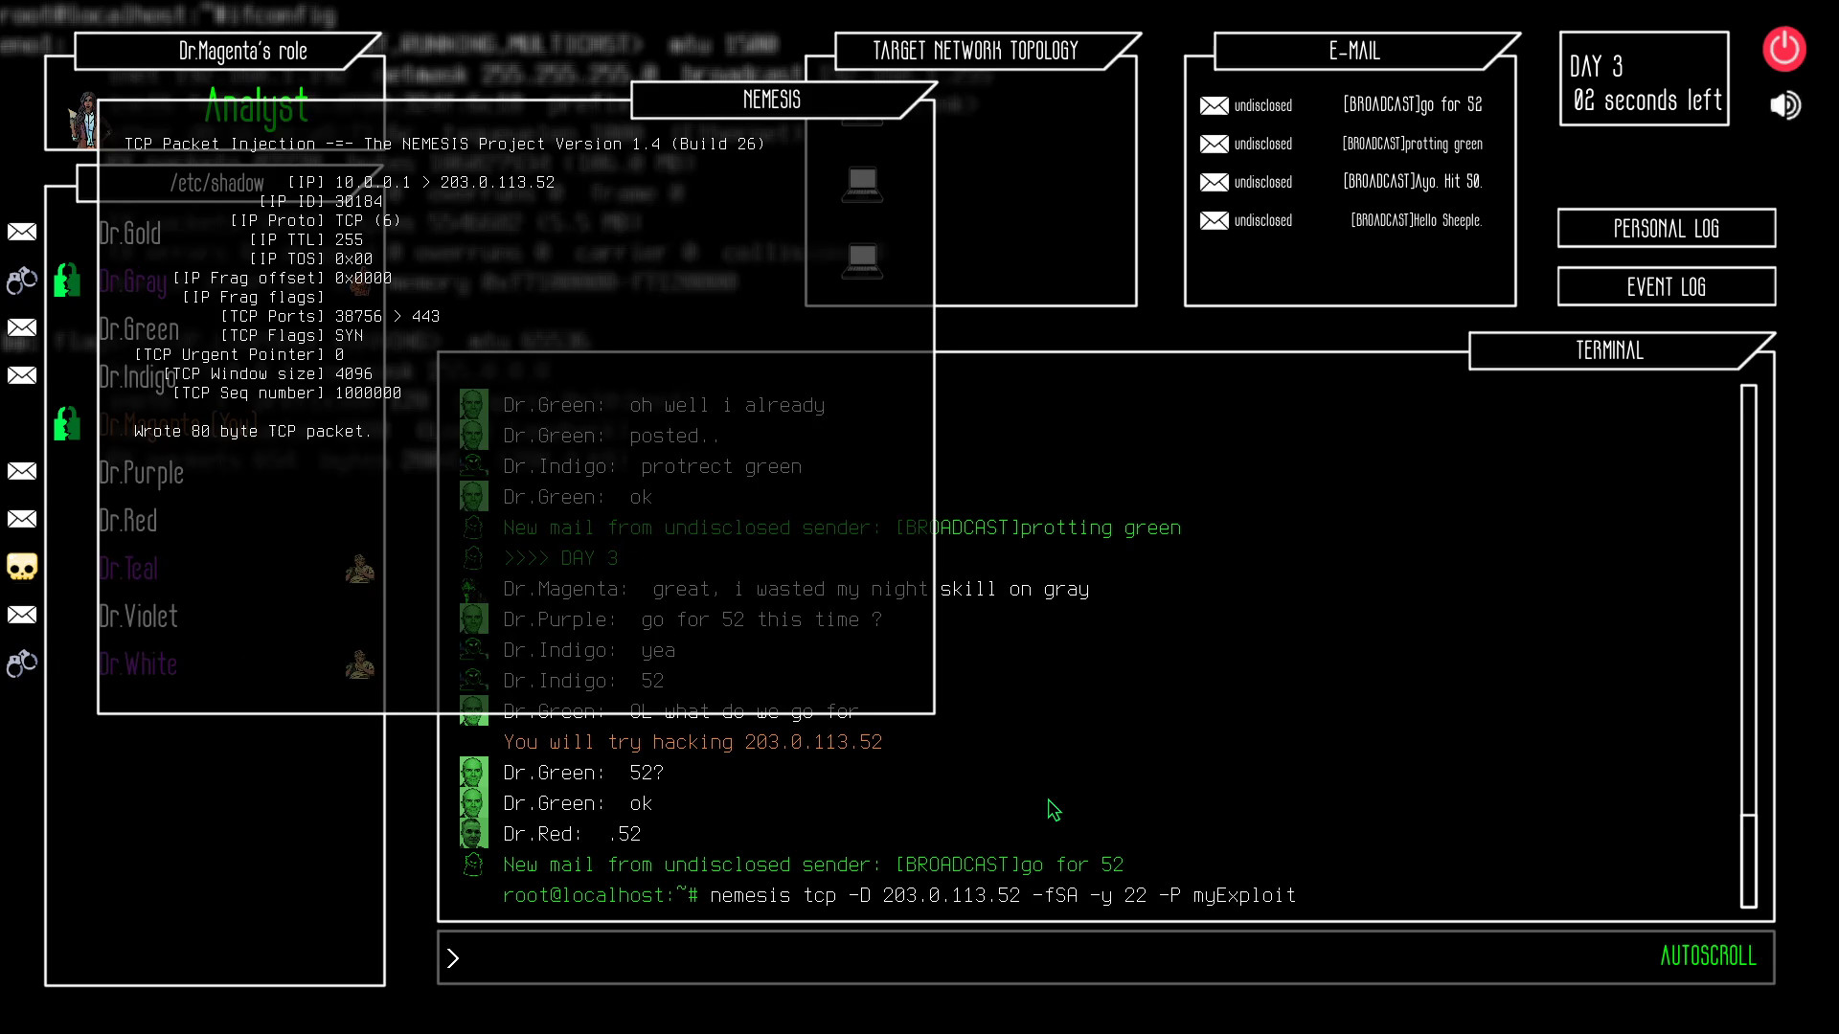The height and width of the screenshot is (1034, 1839).
Task: Switch to the TERMINAL tab
Action: tap(1609, 350)
